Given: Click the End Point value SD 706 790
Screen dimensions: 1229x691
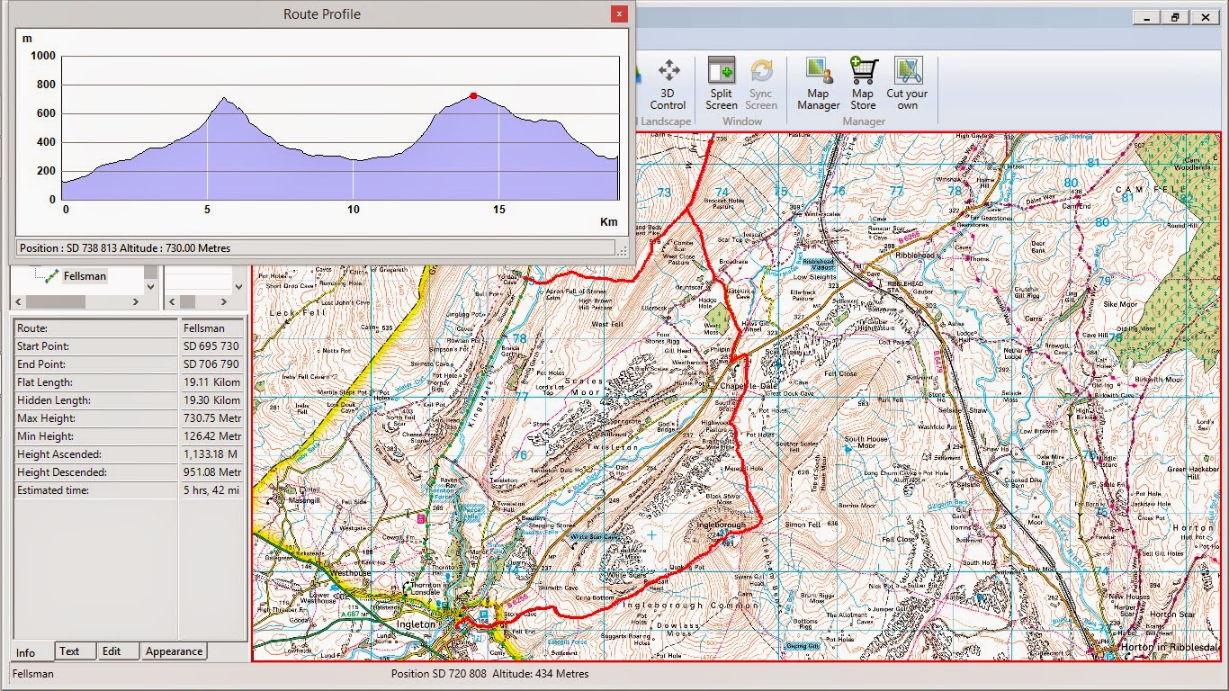Looking at the screenshot, I should click(x=211, y=364).
